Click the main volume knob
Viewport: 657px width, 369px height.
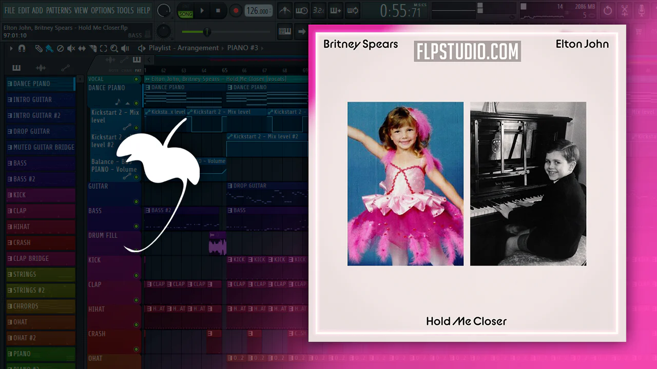[x=164, y=10]
